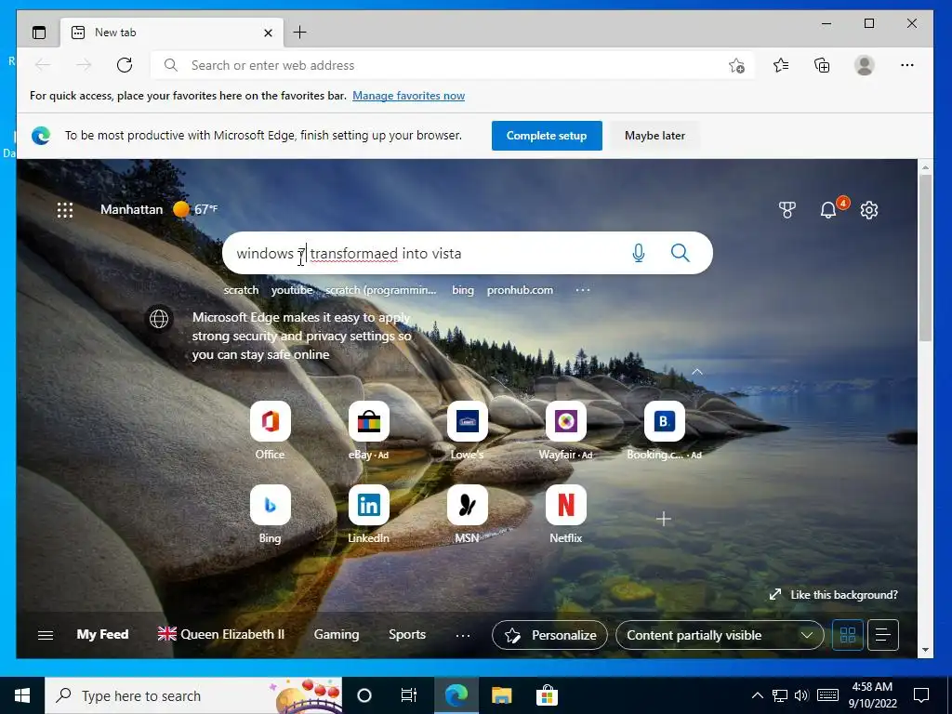
Task: Open the Favorites list icon
Action: [x=781, y=65]
